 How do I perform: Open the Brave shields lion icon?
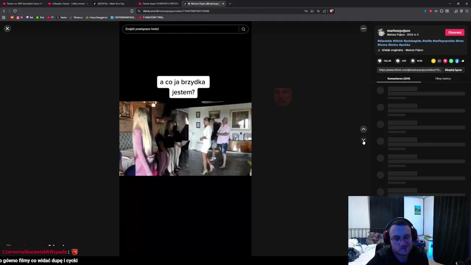(x=332, y=11)
